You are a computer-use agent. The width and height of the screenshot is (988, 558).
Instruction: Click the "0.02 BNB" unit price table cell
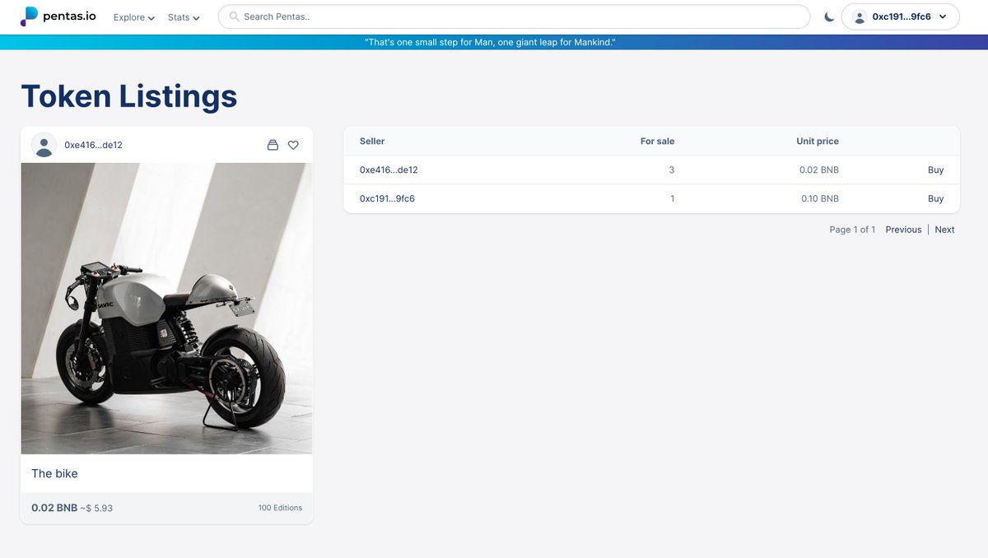(819, 170)
